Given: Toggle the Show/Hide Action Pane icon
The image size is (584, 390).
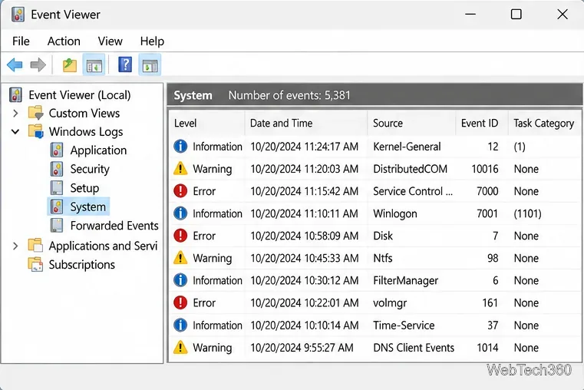Looking at the screenshot, I should click(150, 64).
